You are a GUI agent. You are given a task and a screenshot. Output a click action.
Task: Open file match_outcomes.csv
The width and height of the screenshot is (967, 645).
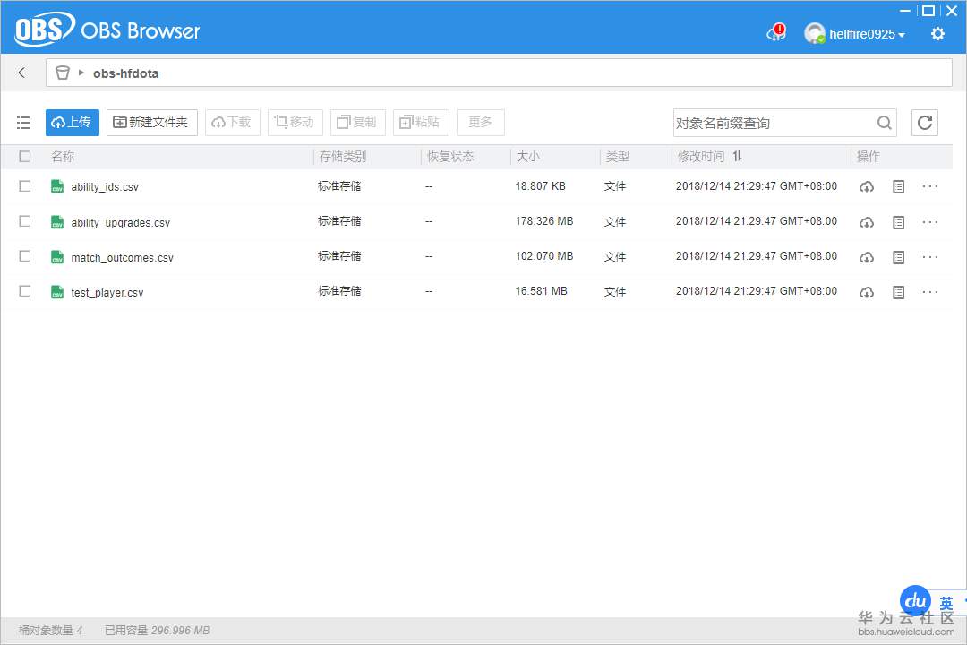click(122, 258)
